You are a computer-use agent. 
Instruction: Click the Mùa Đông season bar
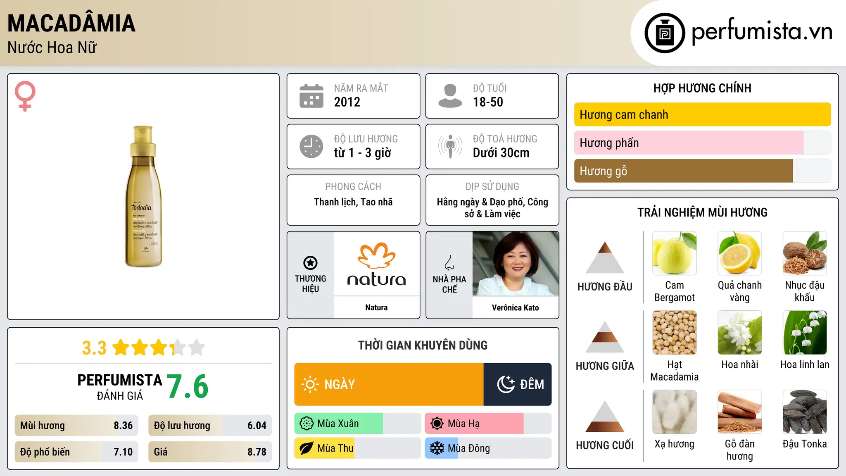coord(488,448)
